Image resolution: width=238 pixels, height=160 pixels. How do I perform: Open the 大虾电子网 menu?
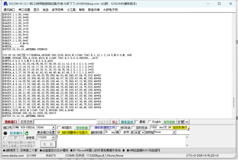coord(110,10)
